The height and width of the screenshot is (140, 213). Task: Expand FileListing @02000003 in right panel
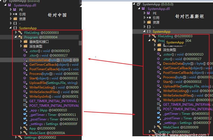coord(150,36)
